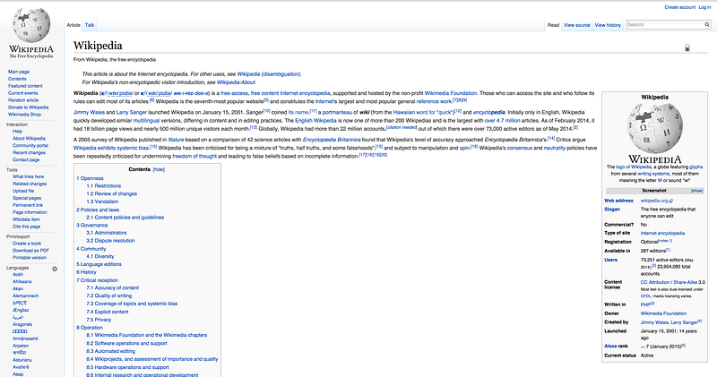Click the Wikipedia globe logo in sidebar
This screenshot has width=717, height=377.
click(31, 25)
